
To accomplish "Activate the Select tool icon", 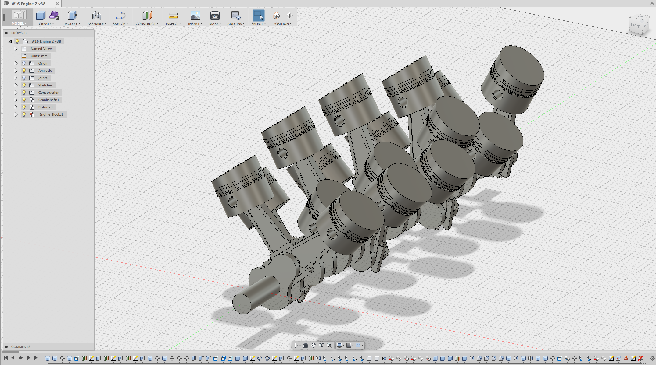I will [258, 15].
